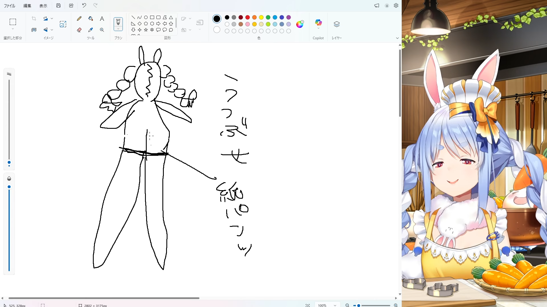Click the Copilot icon
The width and height of the screenshot is (547, 307).
point(318,23)
